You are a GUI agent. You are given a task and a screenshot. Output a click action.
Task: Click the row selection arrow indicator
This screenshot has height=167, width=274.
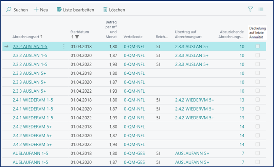coord(7,46)
